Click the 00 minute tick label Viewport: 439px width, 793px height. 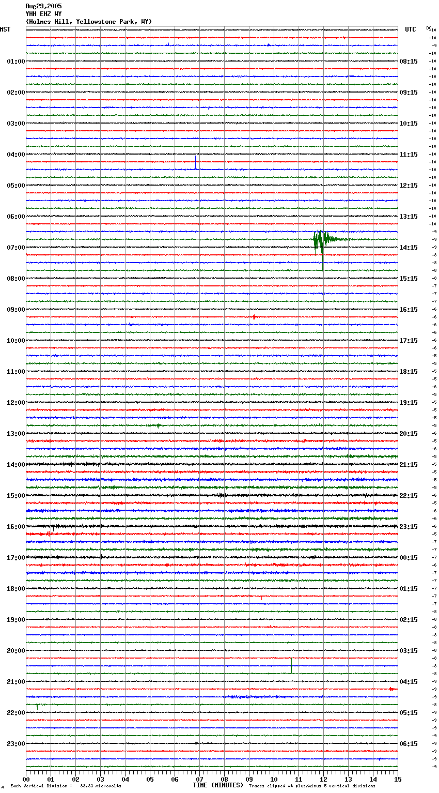(26, 779)
